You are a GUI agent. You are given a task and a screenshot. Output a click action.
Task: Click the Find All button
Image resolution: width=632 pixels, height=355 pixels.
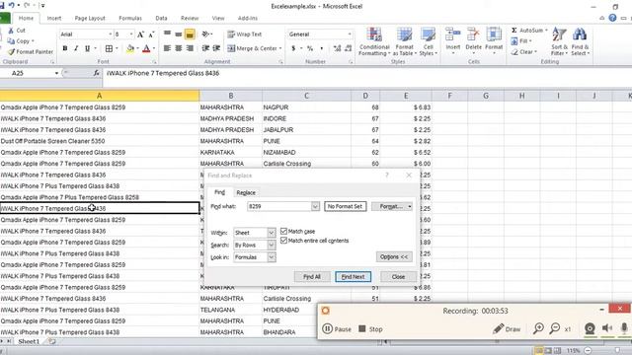[312, 277]
